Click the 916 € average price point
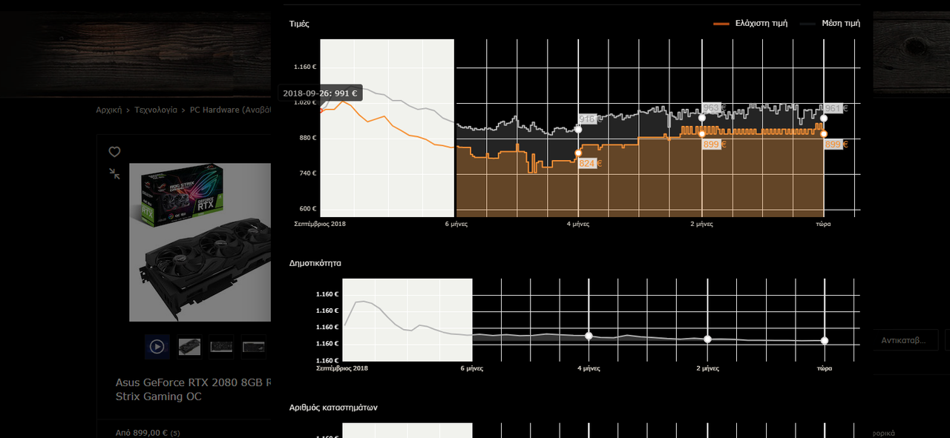The height and width of the screenshot is (438, 950). pyautogui.click(x=578, y=129)
